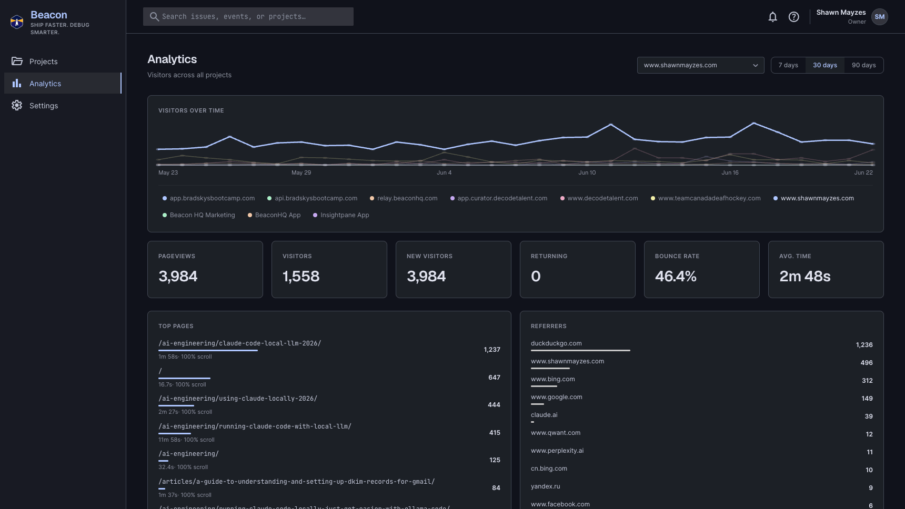Toggle BeaconHQ App legend series
Screen dimensions: 905x509
[274, 215]
